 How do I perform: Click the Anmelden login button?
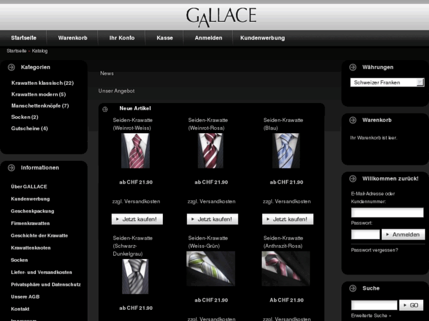click(403, 234)
